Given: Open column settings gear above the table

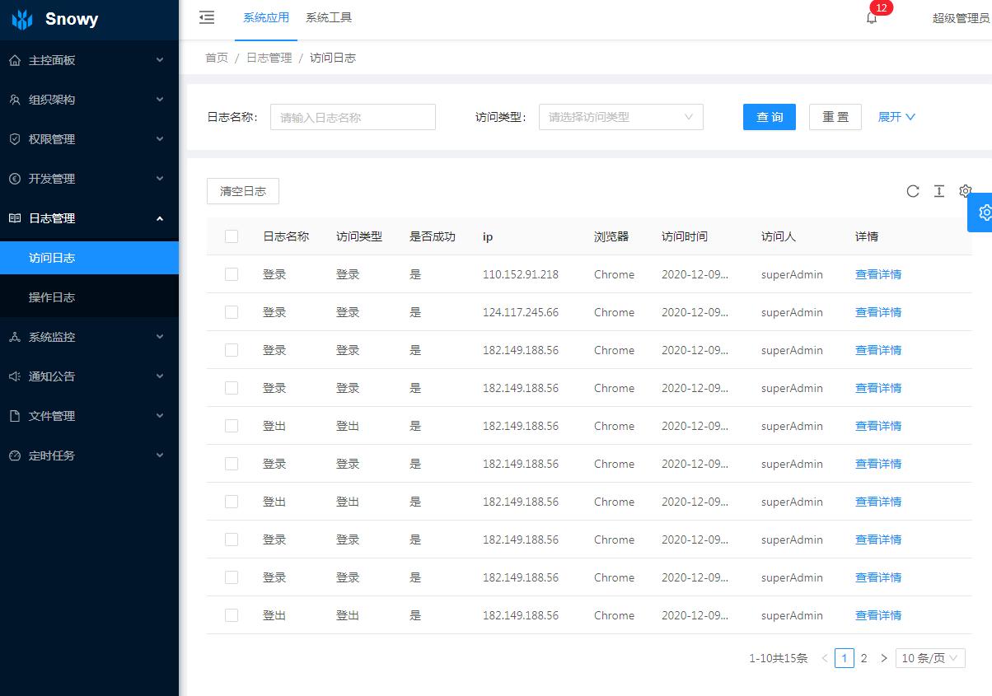Looking at the screenshot, I should (965, 191).
